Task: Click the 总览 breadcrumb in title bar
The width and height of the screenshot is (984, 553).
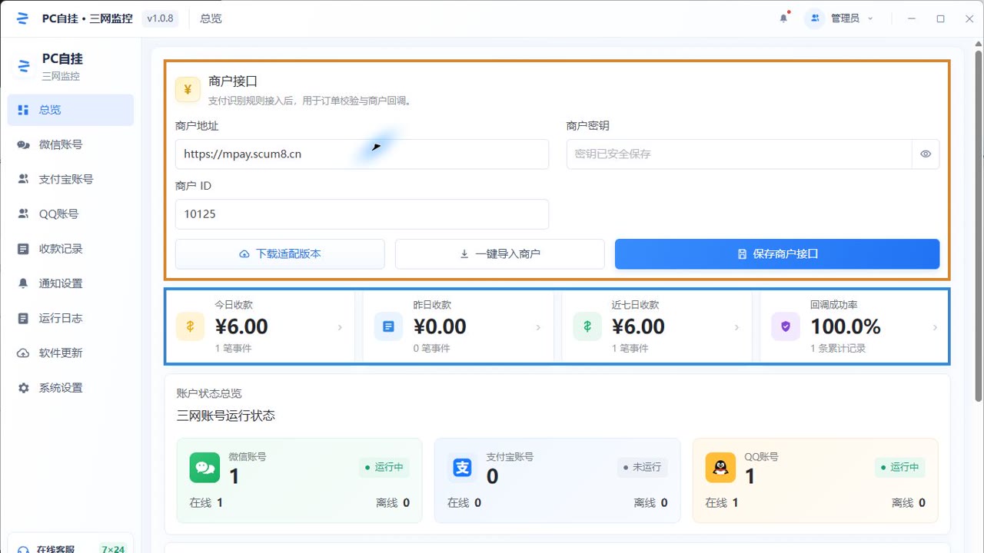Action: 211,18
